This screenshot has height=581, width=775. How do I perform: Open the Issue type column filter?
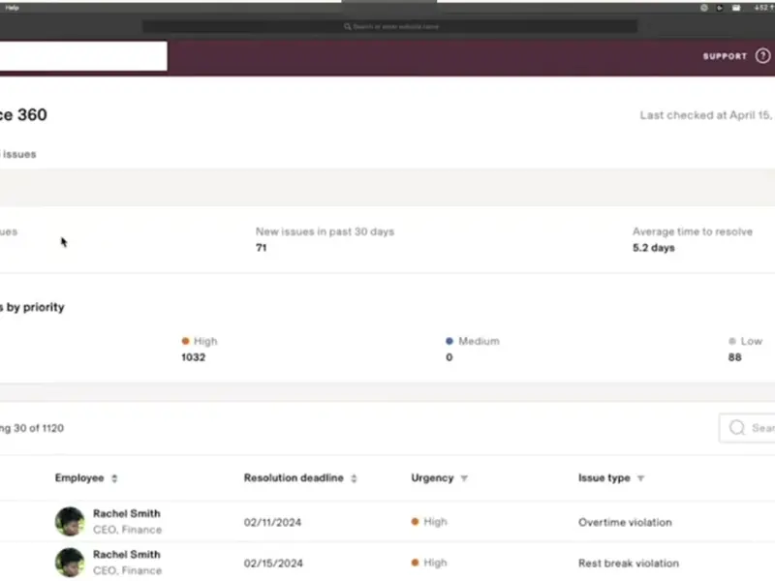[x=640, y=478]
